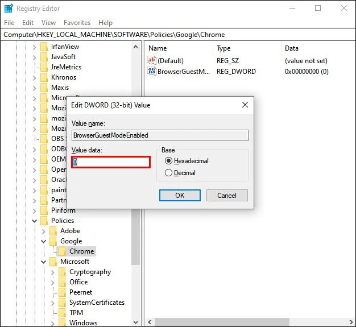The width and height of the screenshot is (356, 327).
Task: Click the values pane horizontal scrollbar thumb
Action: click(x=222, y=322)
